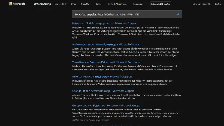Go to the Unterstützung home link

coord(42,4)
